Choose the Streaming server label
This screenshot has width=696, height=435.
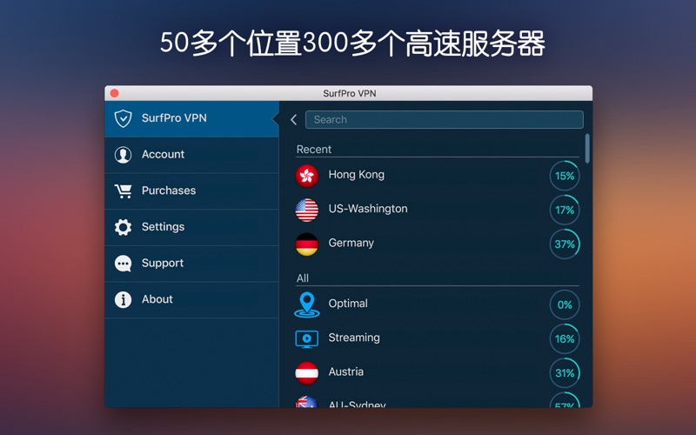click(354, 338)
